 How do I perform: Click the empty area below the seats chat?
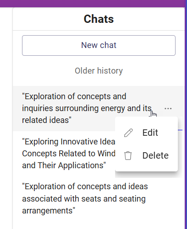point(99,223)
